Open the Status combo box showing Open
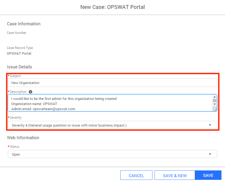Image resolution: width=225 pixels, height=182 pixels. coord(112,154)
